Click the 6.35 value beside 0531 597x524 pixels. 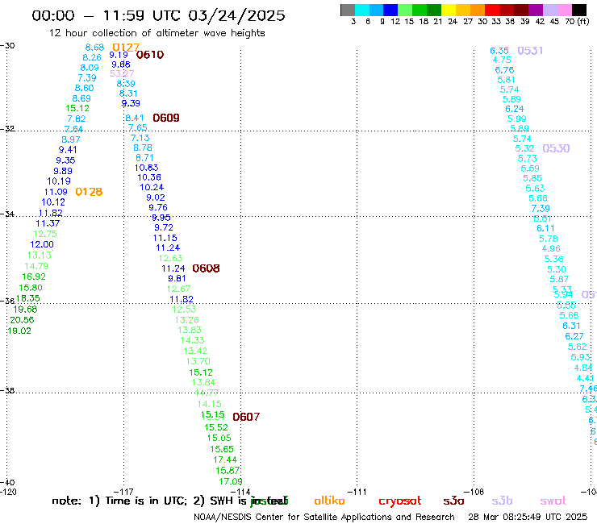click(x=499, y=51)
